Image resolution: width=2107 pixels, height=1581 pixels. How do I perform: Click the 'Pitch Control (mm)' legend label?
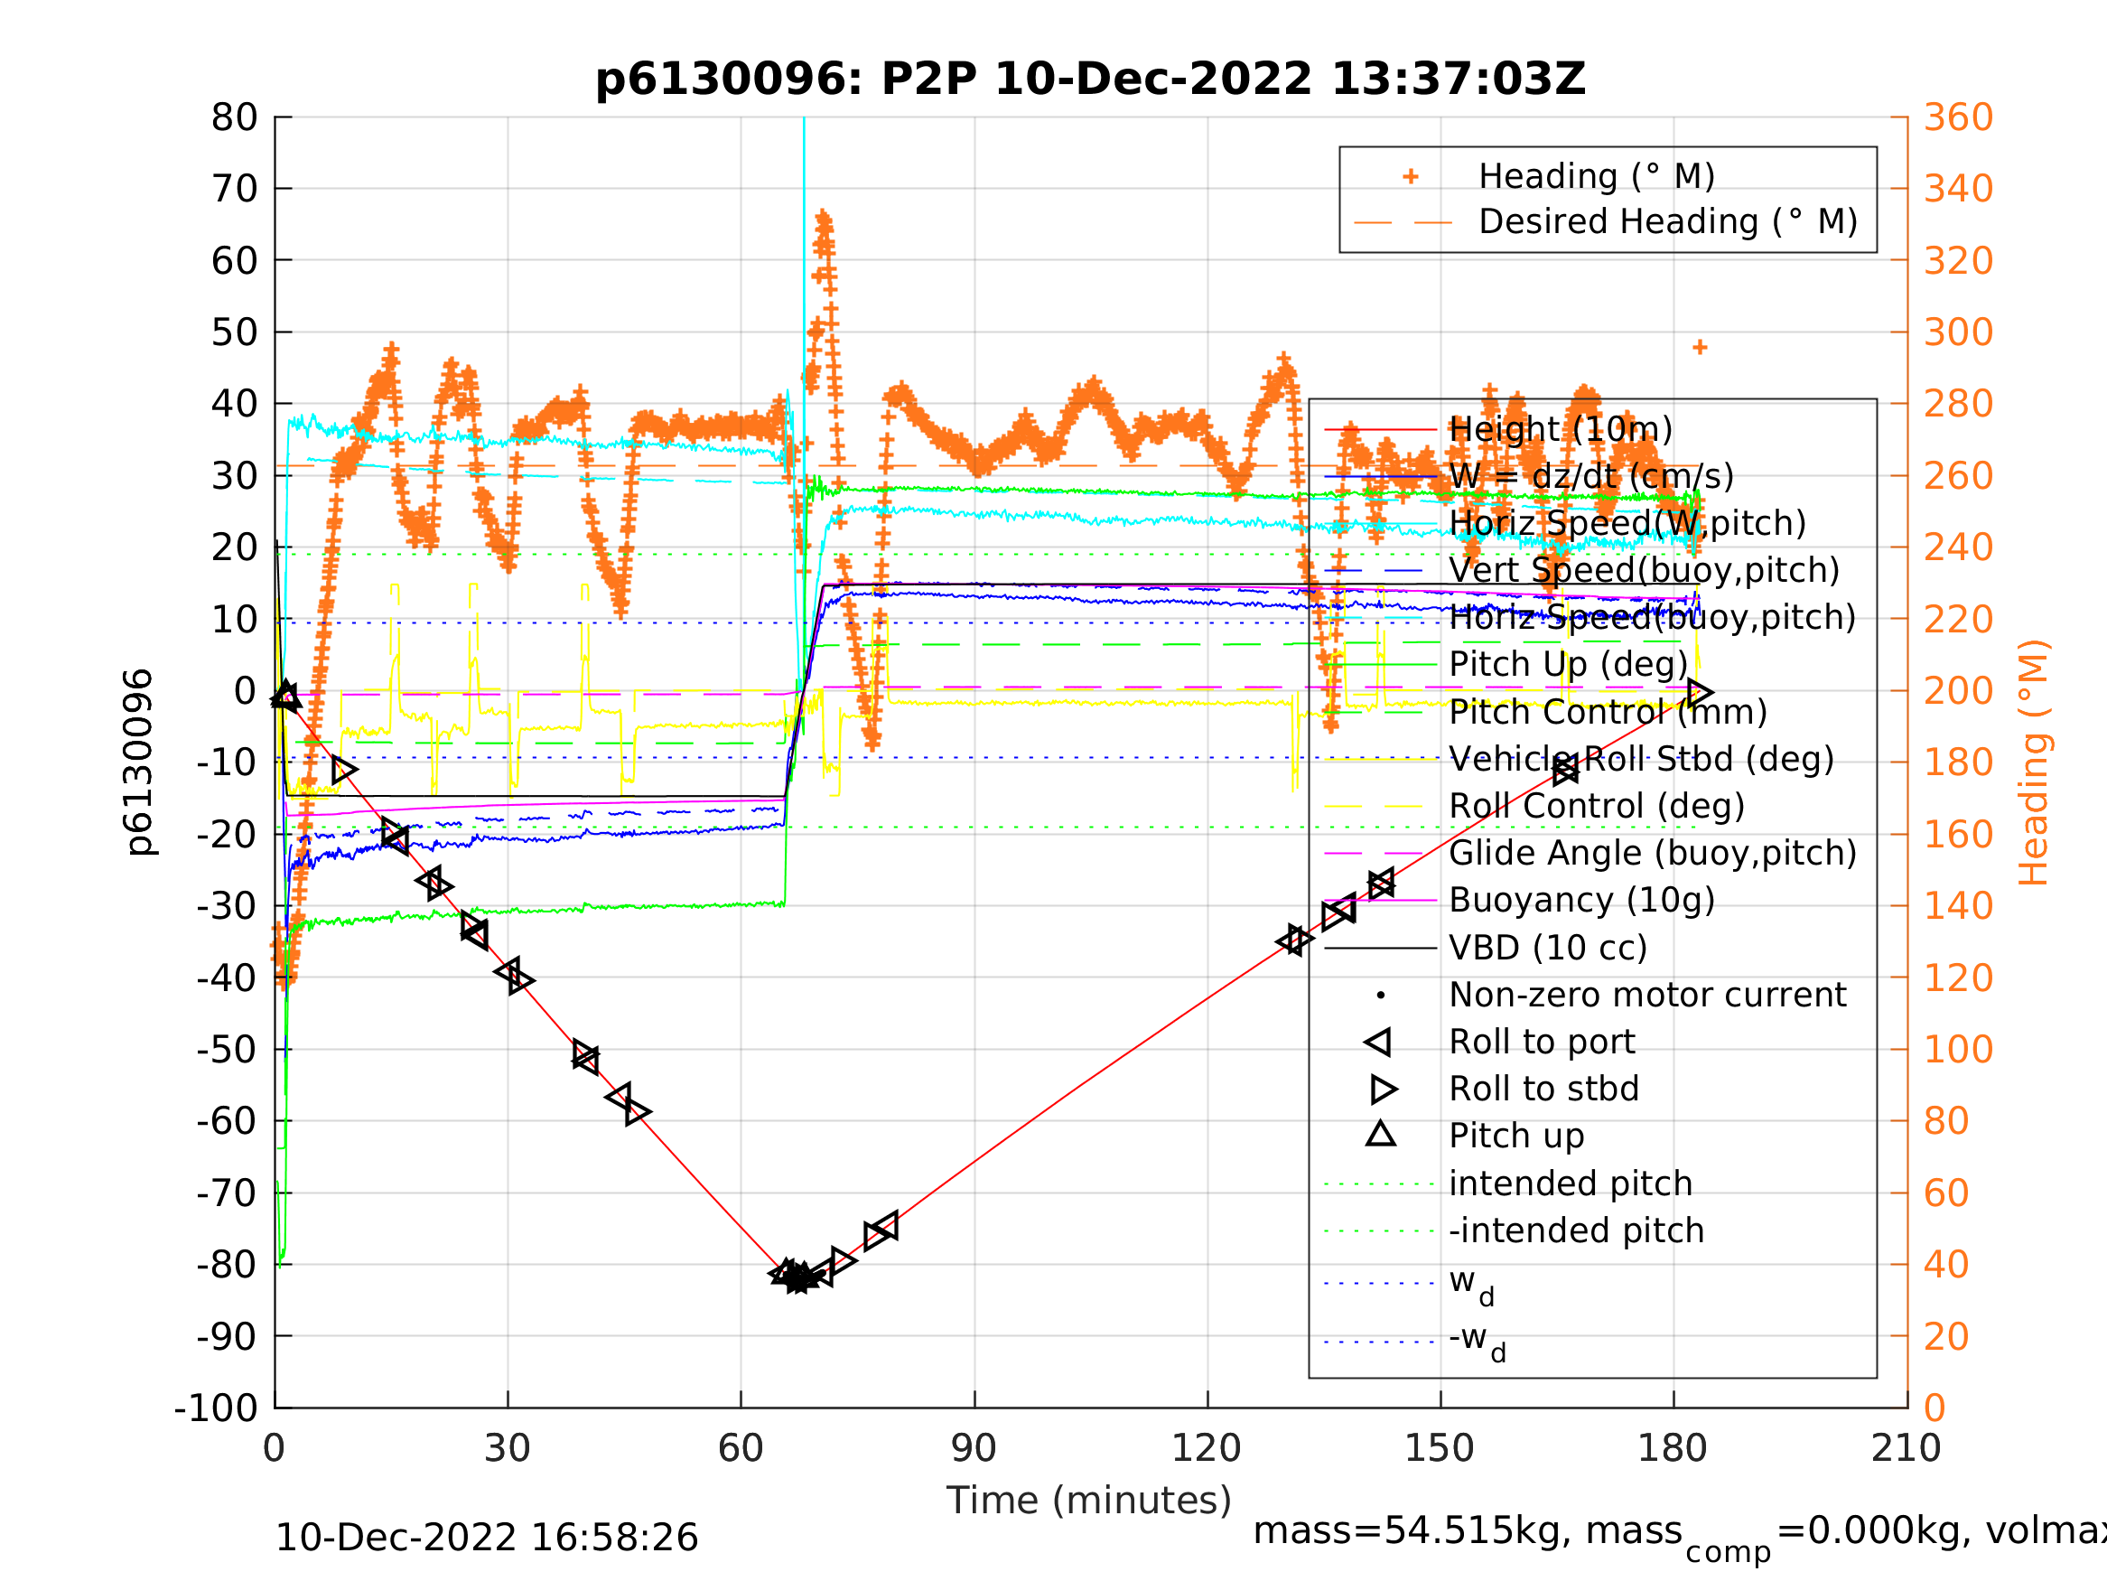pyautogui.click(x=1608, y=712)
